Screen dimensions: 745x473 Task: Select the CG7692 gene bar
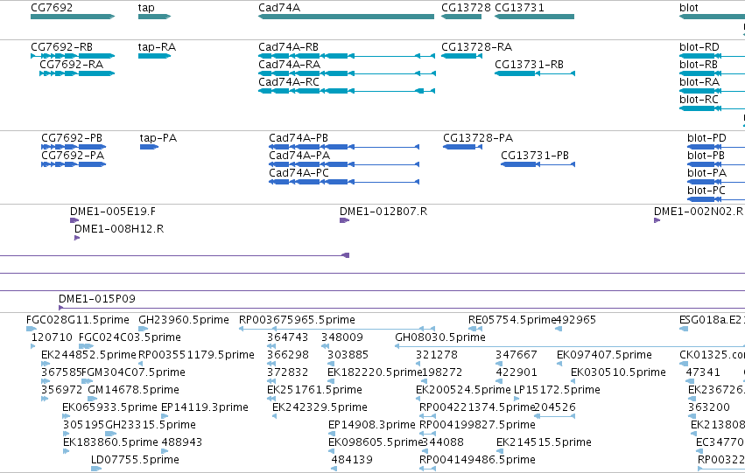point(73,17)
